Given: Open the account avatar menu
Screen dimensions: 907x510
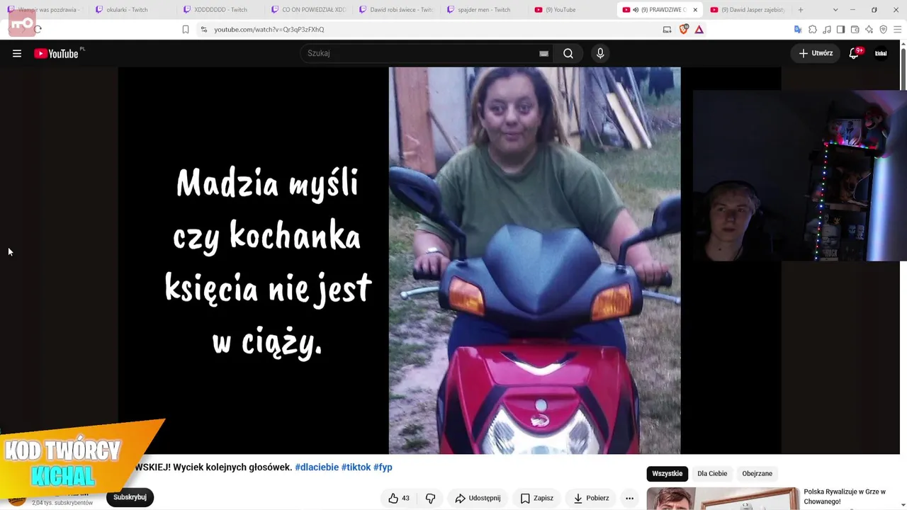Looking at the screenshot, I should coord(881,53).
